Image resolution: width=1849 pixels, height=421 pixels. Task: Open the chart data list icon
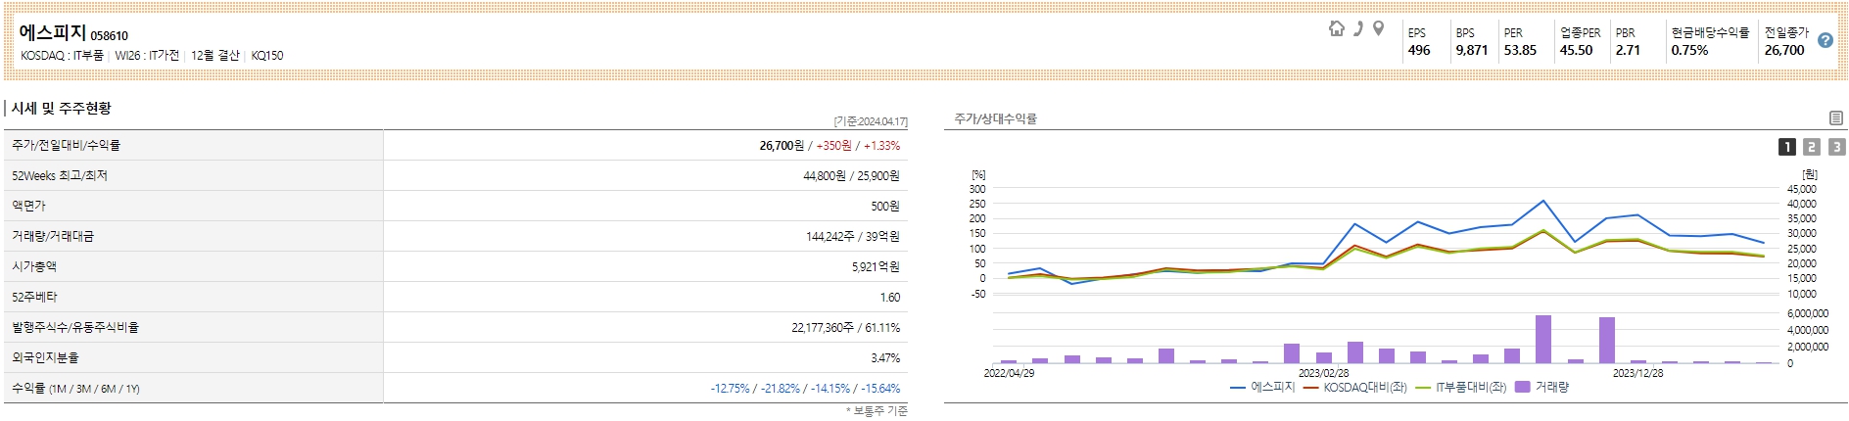(1836, 117)
